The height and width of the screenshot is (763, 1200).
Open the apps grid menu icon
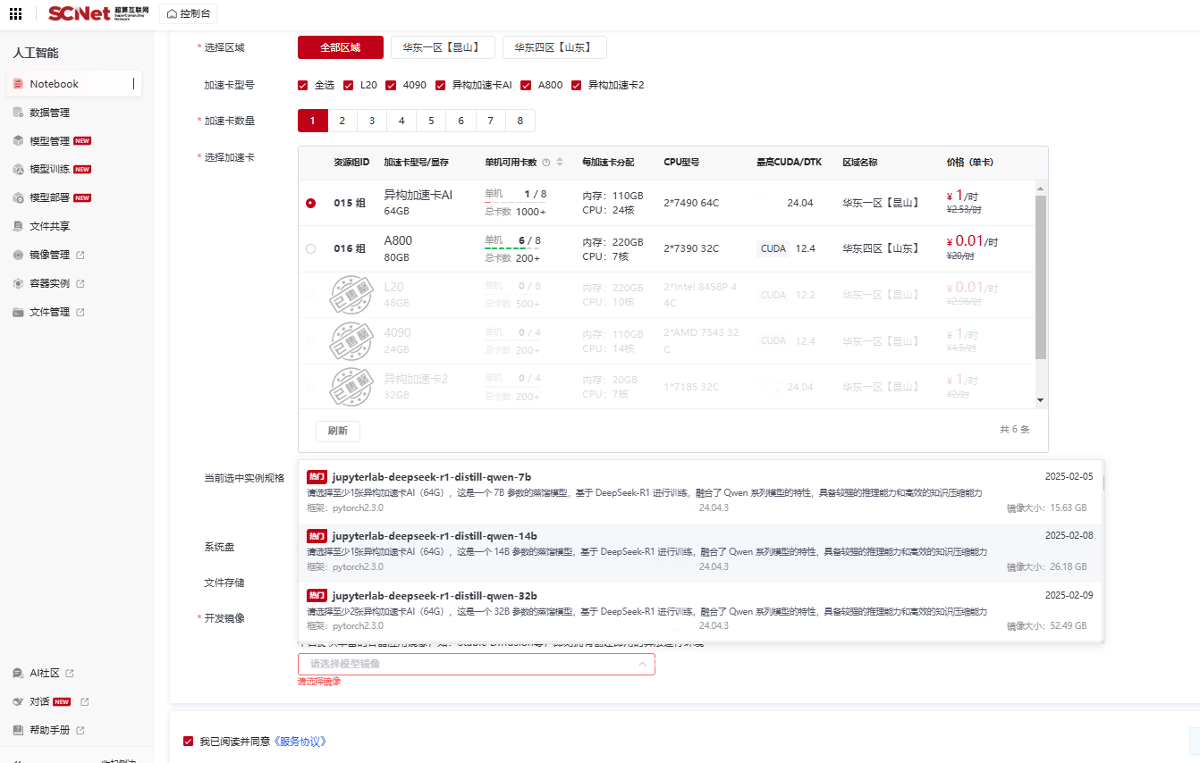(x=15, y=13)
